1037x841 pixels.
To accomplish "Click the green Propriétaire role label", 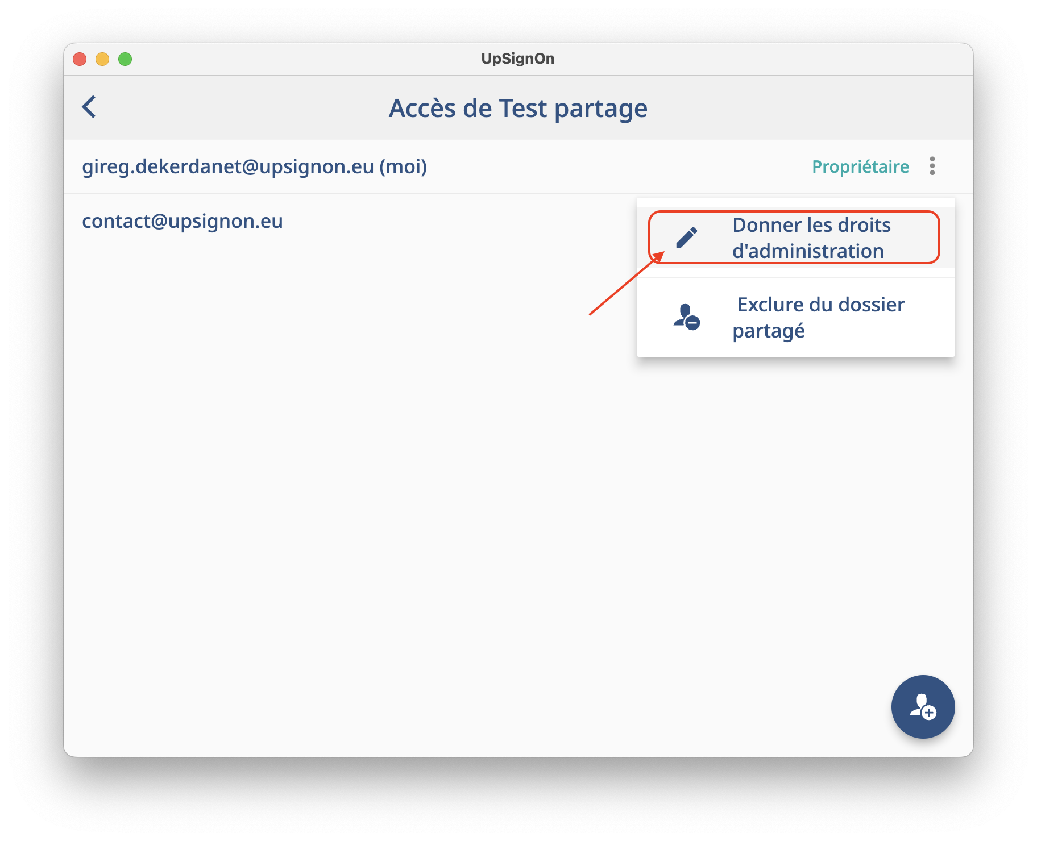I will pos(860,166).
